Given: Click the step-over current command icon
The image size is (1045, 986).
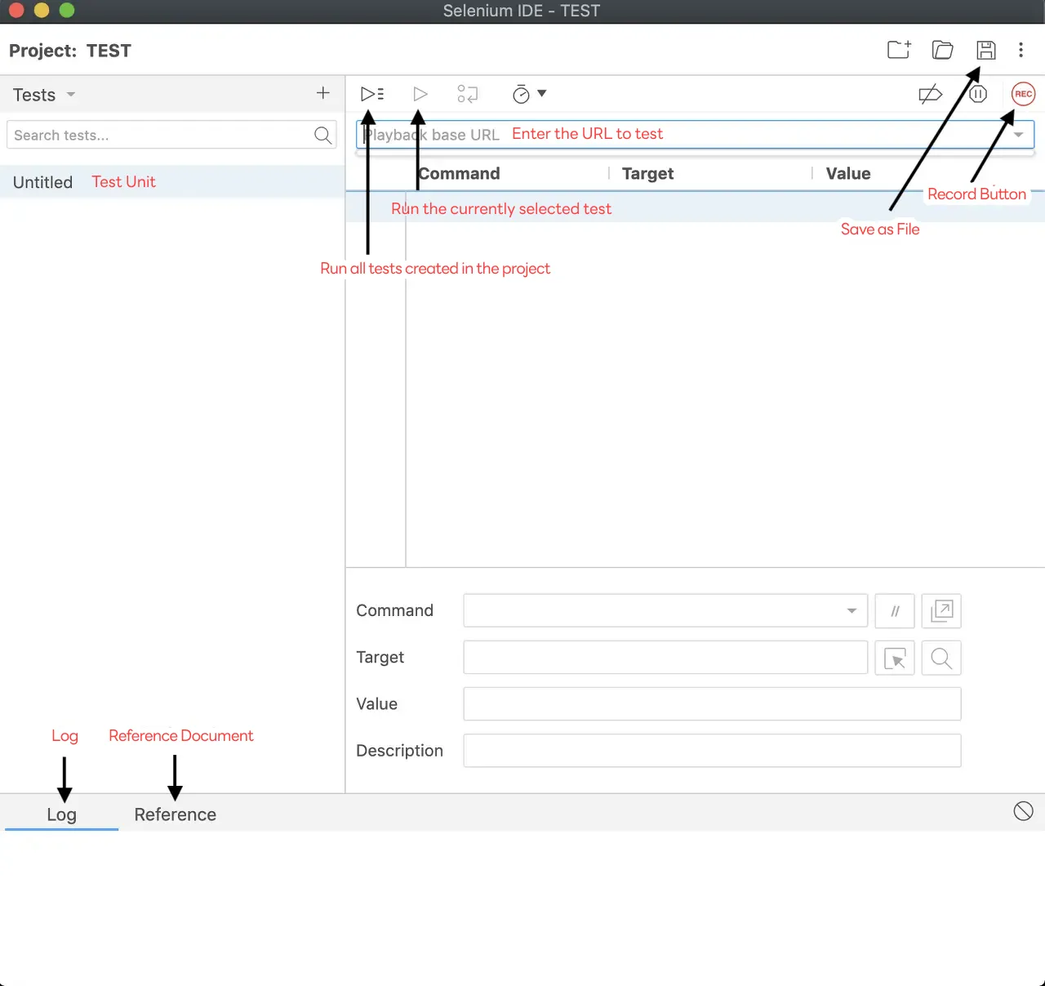Looking at the screenshot, I should (468, 94).
